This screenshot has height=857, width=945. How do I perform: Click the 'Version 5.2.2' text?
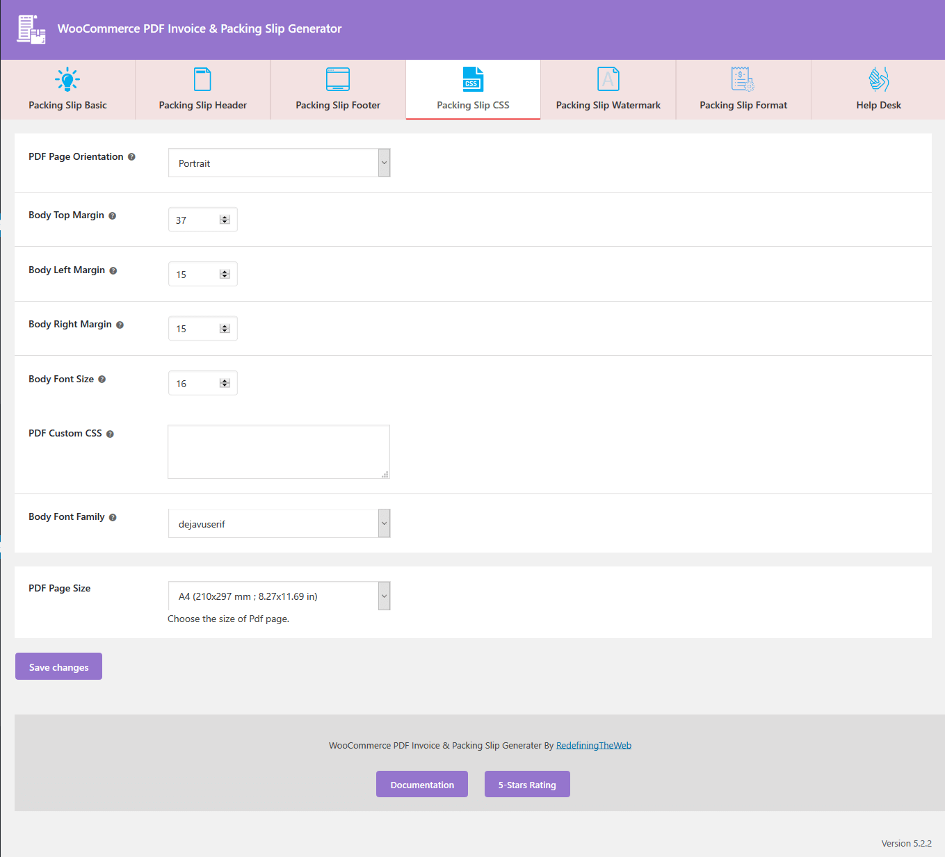[x=907, y=843]
